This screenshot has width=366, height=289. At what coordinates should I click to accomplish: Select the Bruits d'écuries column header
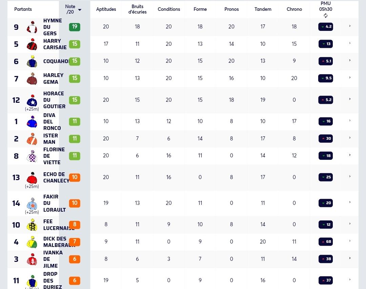click(x=138, y=9)
